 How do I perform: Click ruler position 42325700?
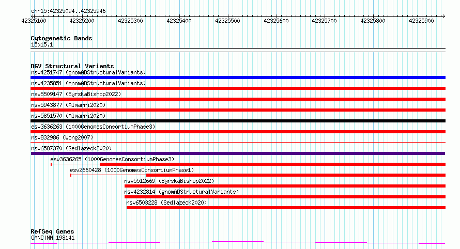[324, 21]
